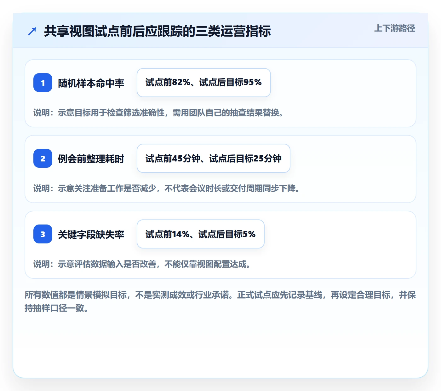Click the note about 准备工作是否减少
Viewport: 441px width, 391px height.
click(167, 188)
